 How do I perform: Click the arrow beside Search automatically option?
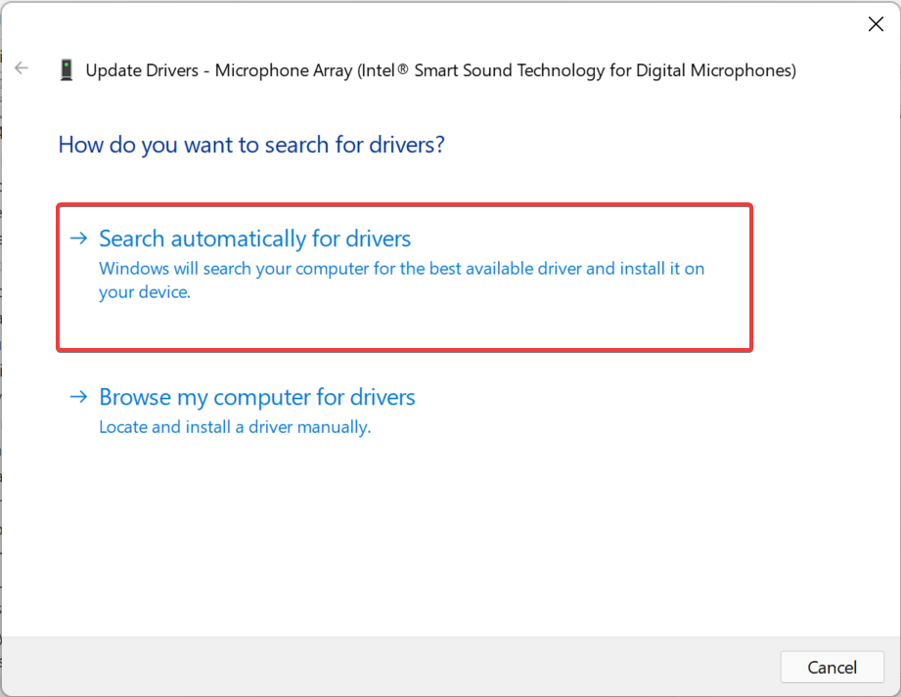tap(78, 238)
